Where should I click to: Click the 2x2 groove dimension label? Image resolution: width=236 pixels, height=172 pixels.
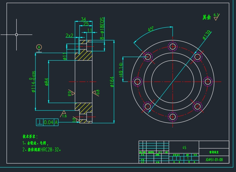pos(70,36)
